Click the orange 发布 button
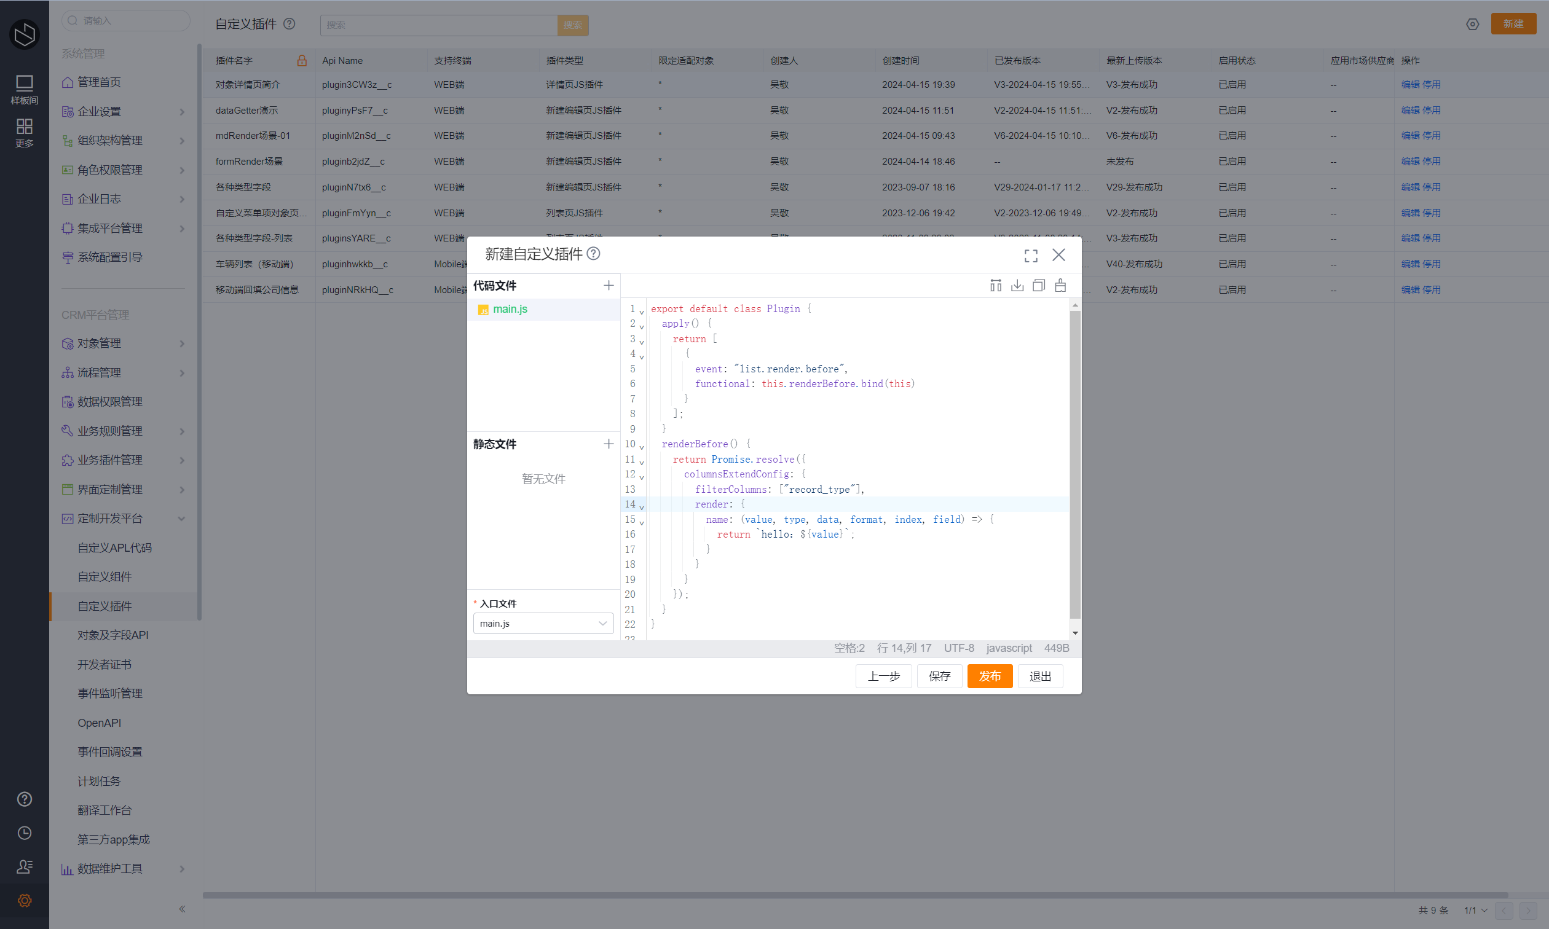1549x929 pixels. (x=989, y=676)
